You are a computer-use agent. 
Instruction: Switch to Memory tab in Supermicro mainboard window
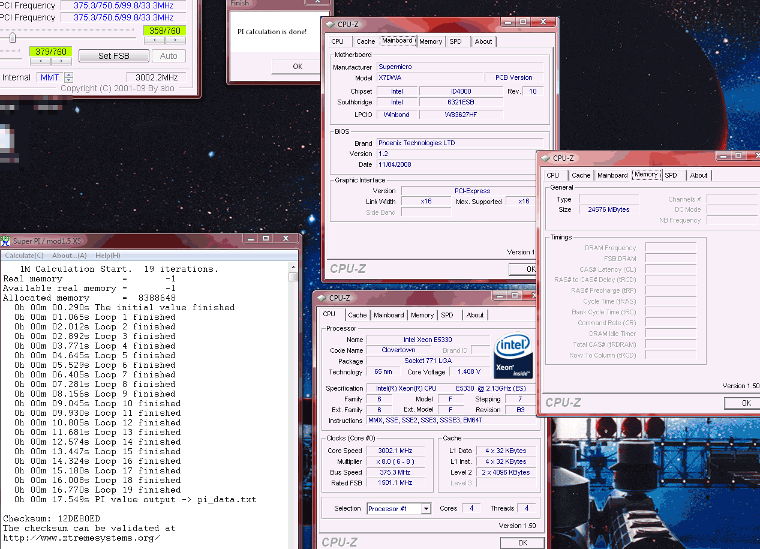point(431,41)
